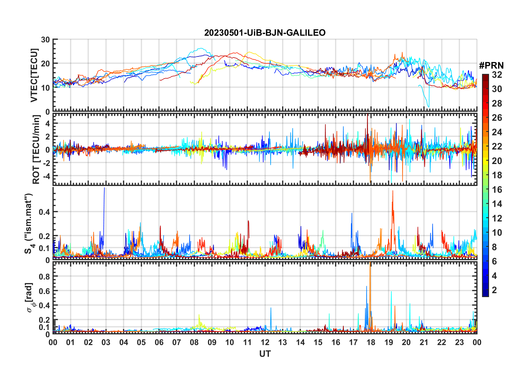Click x-axis hour label 11
The height and width of the screenshot is (371, 530).
click(247, 342)
